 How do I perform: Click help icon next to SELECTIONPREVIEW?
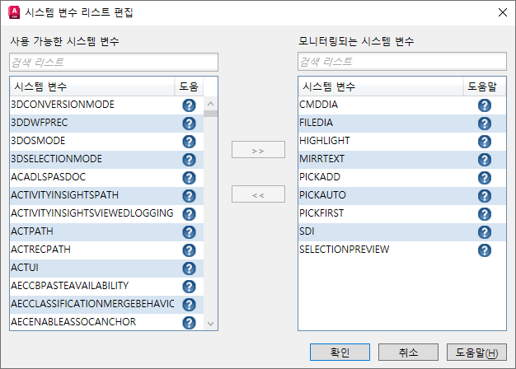(485, 250)
